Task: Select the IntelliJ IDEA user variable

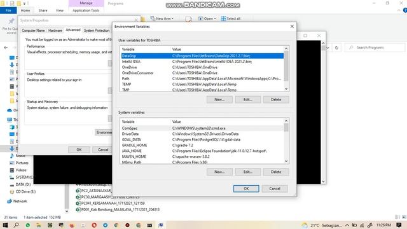Action: (x=202, y=62)
